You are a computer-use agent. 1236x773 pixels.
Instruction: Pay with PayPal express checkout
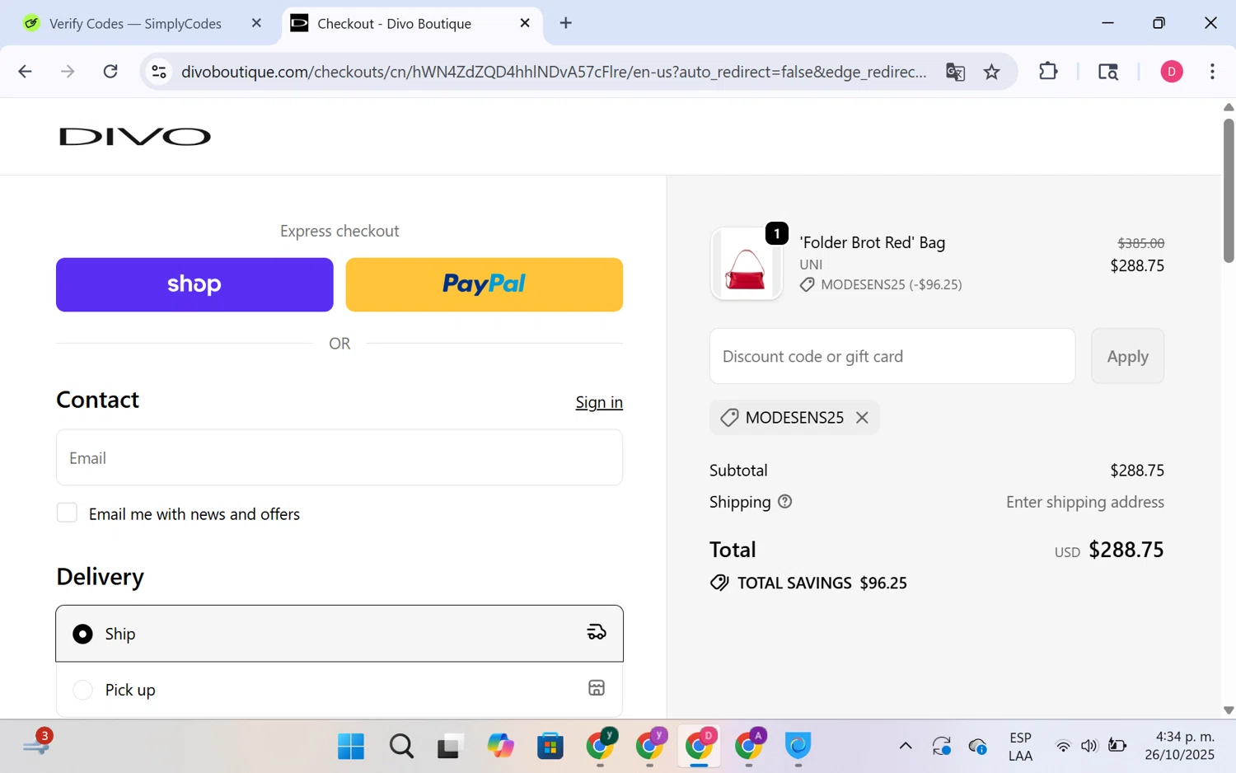485,284
